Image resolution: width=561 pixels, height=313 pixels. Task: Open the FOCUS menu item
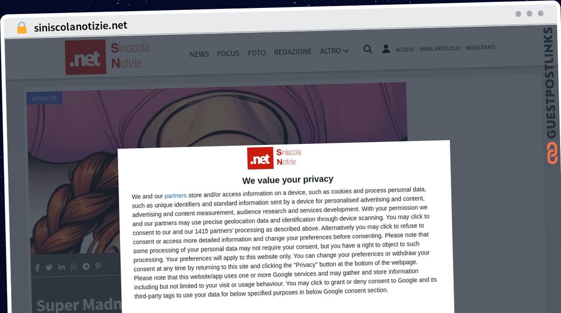(x=228, y=54)
